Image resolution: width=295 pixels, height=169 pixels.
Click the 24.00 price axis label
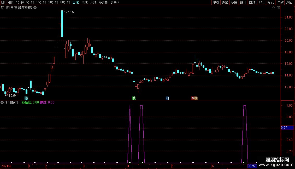point(288,17)
